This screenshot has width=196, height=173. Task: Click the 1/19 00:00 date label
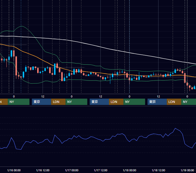pos(187,170)
